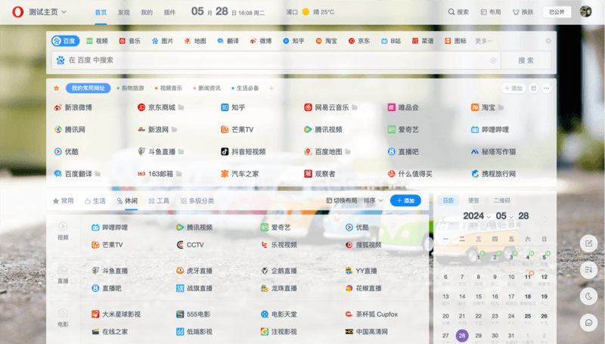Switch to the 多级分类 tab
Image resolution: width=605 pixels, height=344 pixels.
point(197,201)
